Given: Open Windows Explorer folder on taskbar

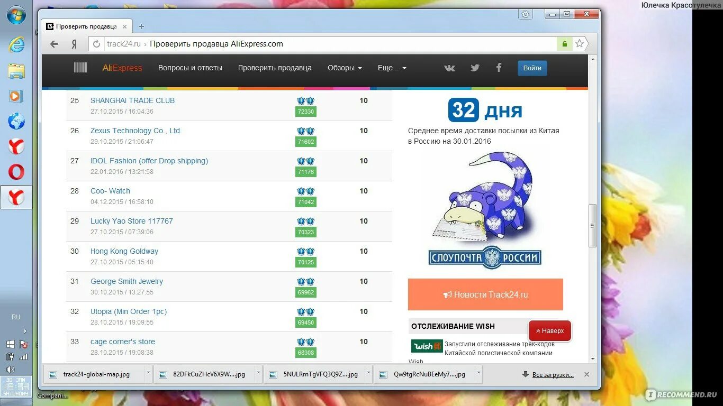Looking at the screenshot, I should click(x=16, y=71).
